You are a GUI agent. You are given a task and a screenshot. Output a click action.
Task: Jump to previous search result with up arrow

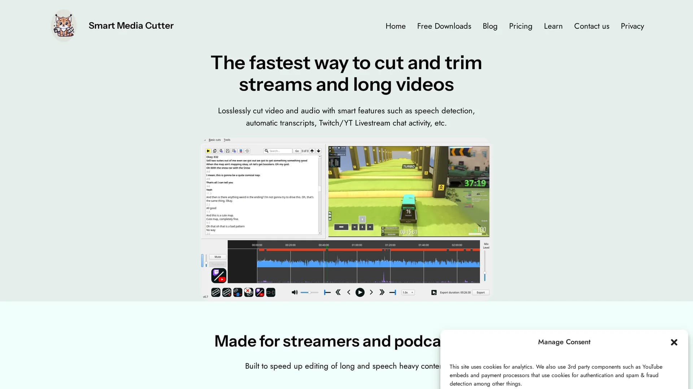312,151
